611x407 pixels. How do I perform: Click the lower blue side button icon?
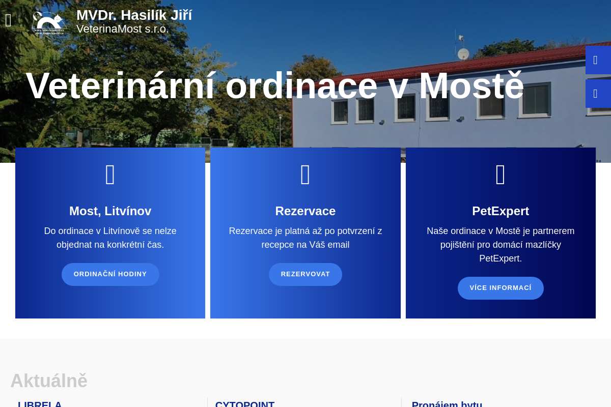(x=596, y=94)
